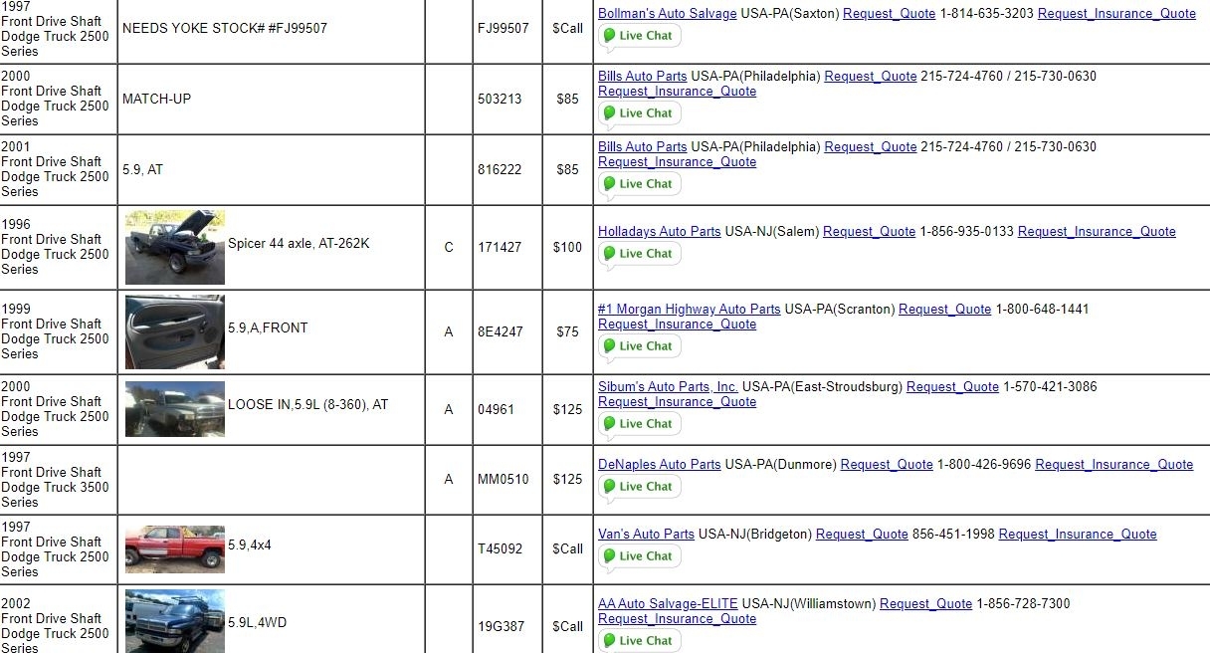View the door panel photo for stock 8E4247
This screenshot has width=1210, height=653.
tap(175, 331)
